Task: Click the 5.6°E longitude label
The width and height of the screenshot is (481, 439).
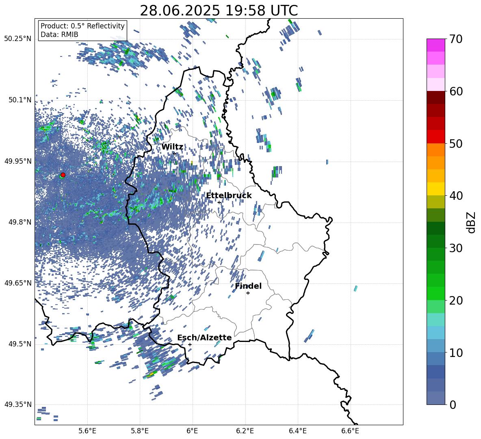Action: [87, 431]
